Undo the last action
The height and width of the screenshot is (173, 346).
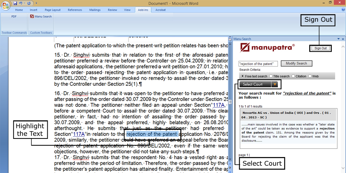[20, 3]
